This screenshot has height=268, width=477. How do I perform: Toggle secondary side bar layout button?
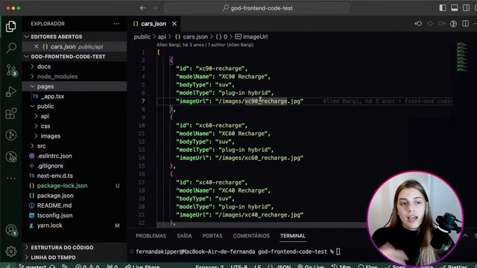point(466,8)
